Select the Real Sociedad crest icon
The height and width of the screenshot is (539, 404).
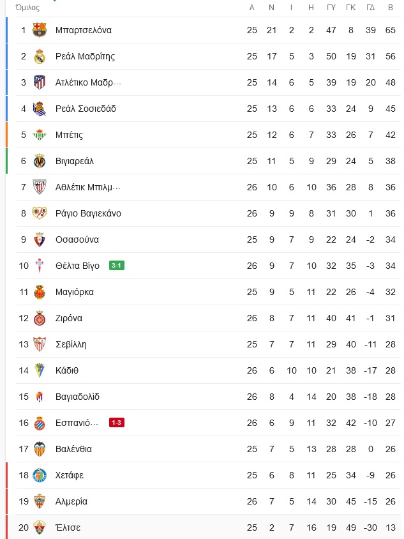pos(40,109)
